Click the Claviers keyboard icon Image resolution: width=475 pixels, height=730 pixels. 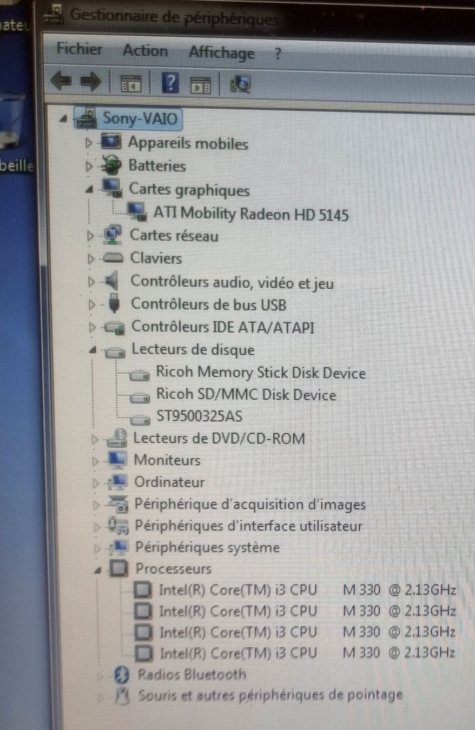114,258
